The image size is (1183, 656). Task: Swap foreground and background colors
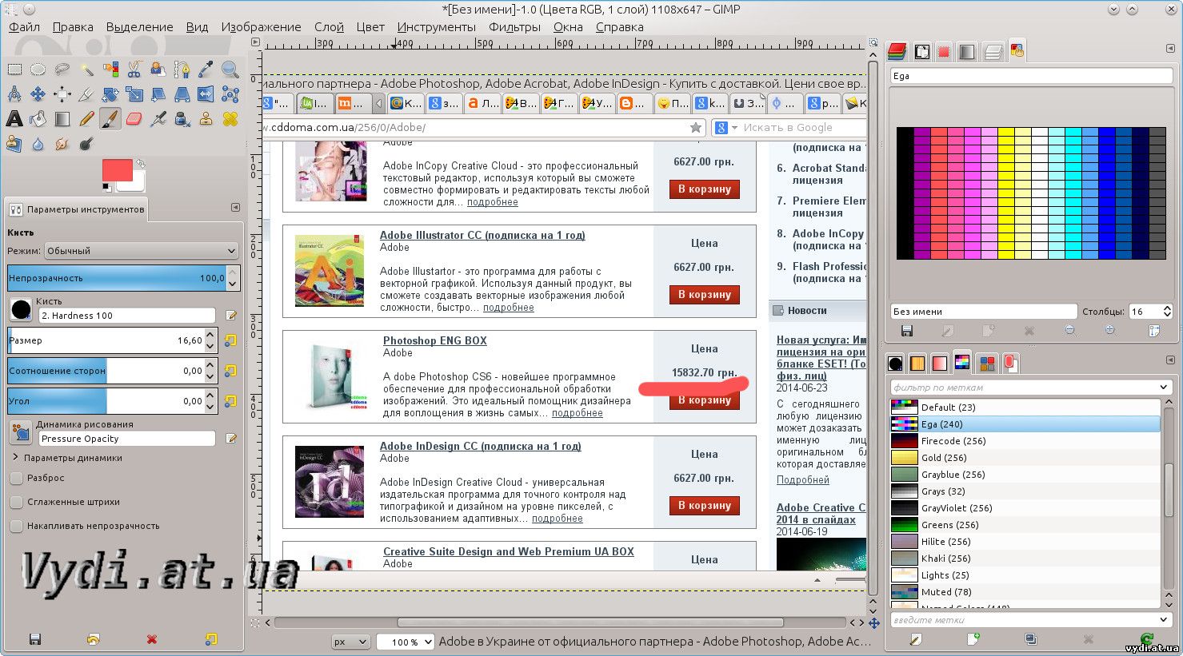pos(140,163)
